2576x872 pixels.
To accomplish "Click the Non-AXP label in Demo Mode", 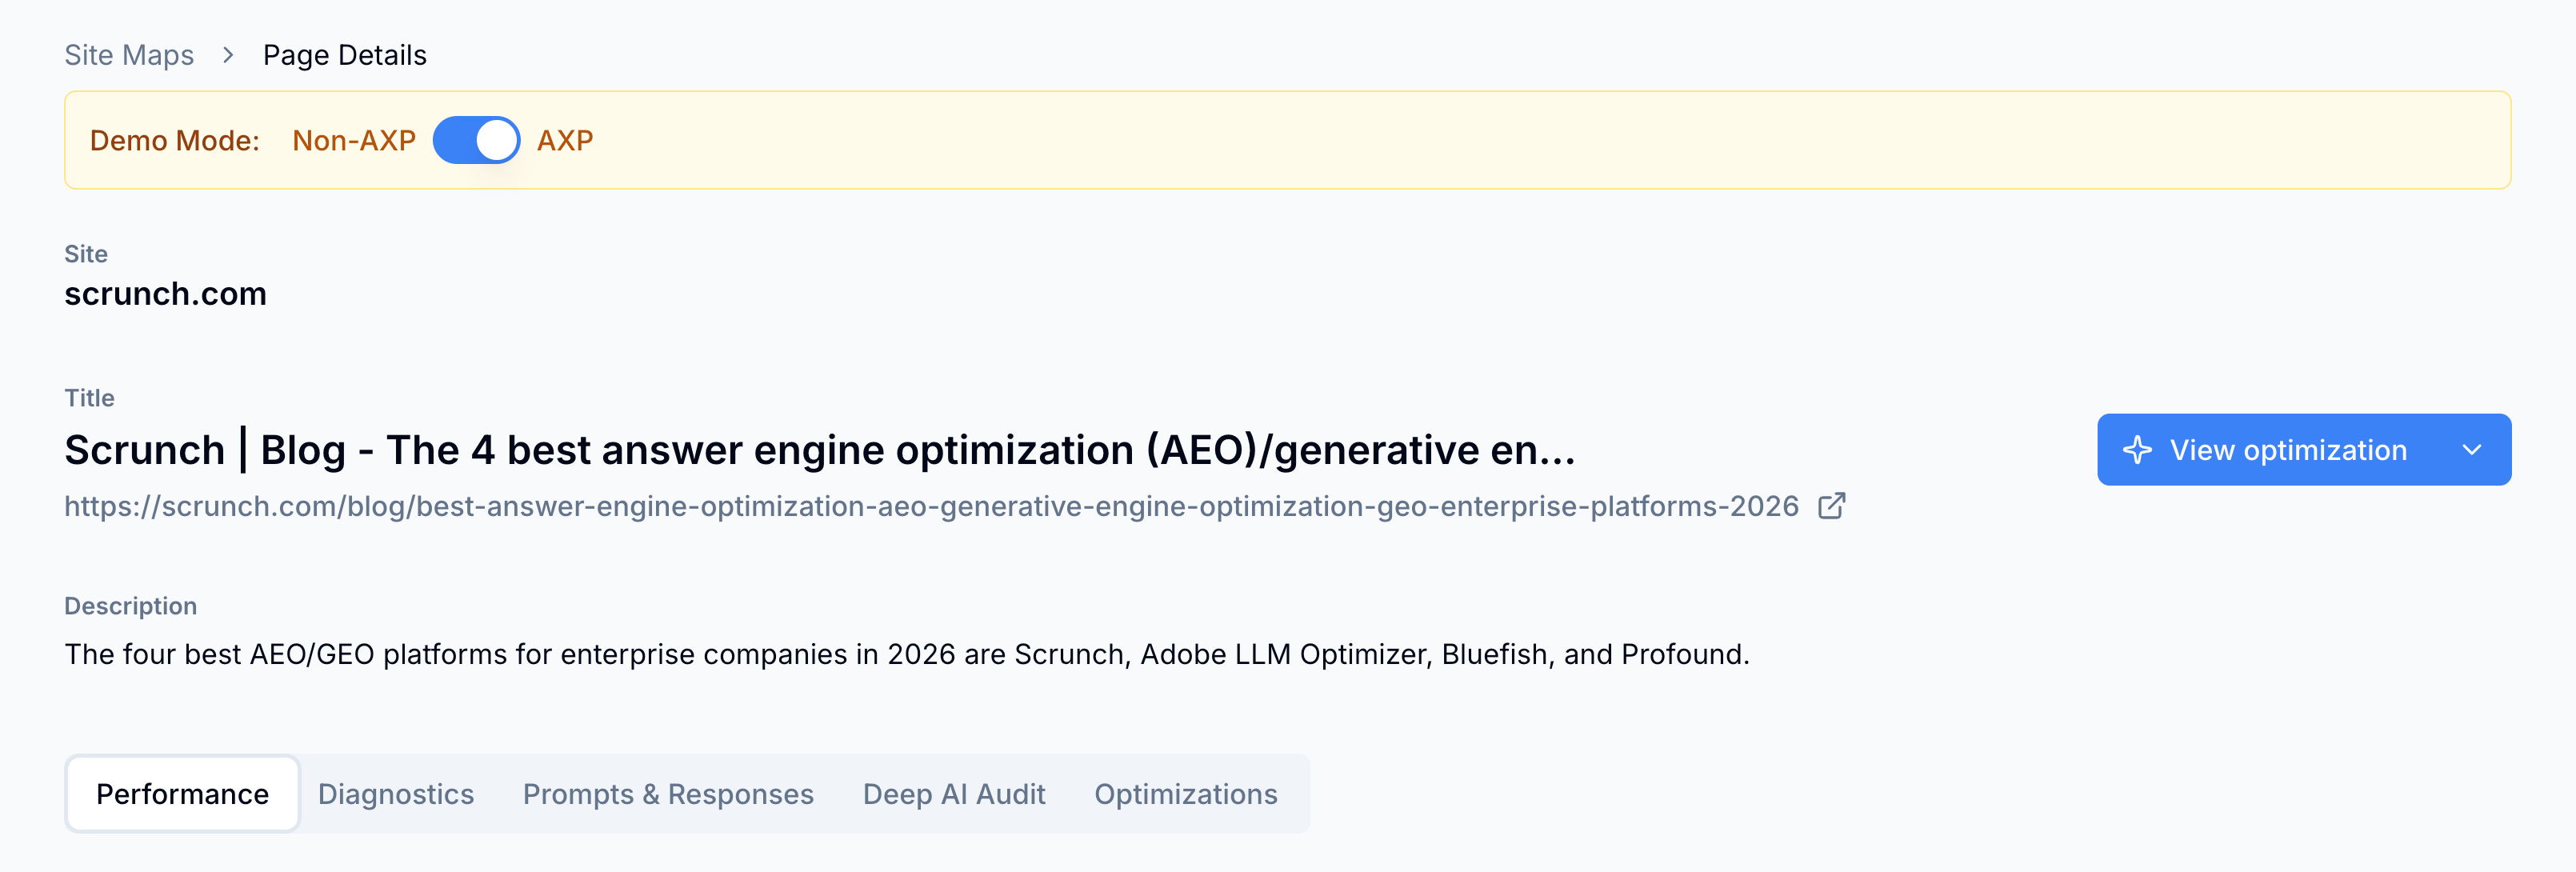I will click(x=354, y=140).
